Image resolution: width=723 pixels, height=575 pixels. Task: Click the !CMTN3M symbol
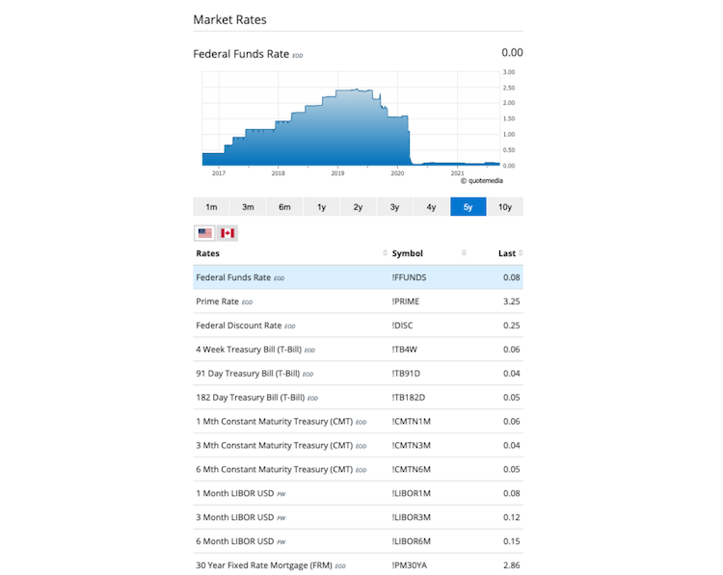click(x=412, y=445)
